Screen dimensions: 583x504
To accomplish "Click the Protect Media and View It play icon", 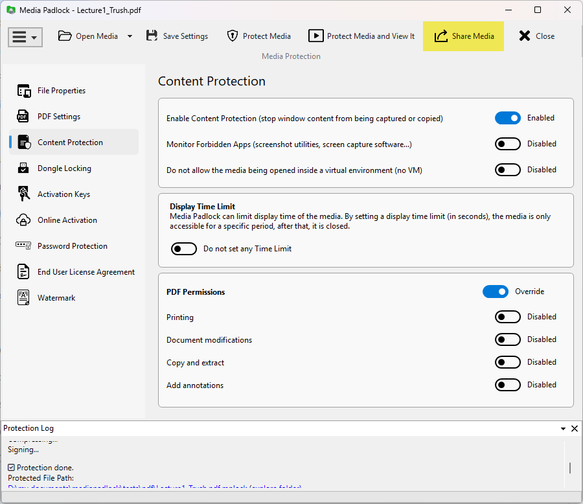I will (x=315, y=36).
